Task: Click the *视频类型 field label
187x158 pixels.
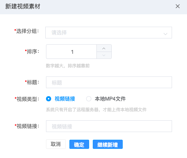Action: [x=27, y=99]
